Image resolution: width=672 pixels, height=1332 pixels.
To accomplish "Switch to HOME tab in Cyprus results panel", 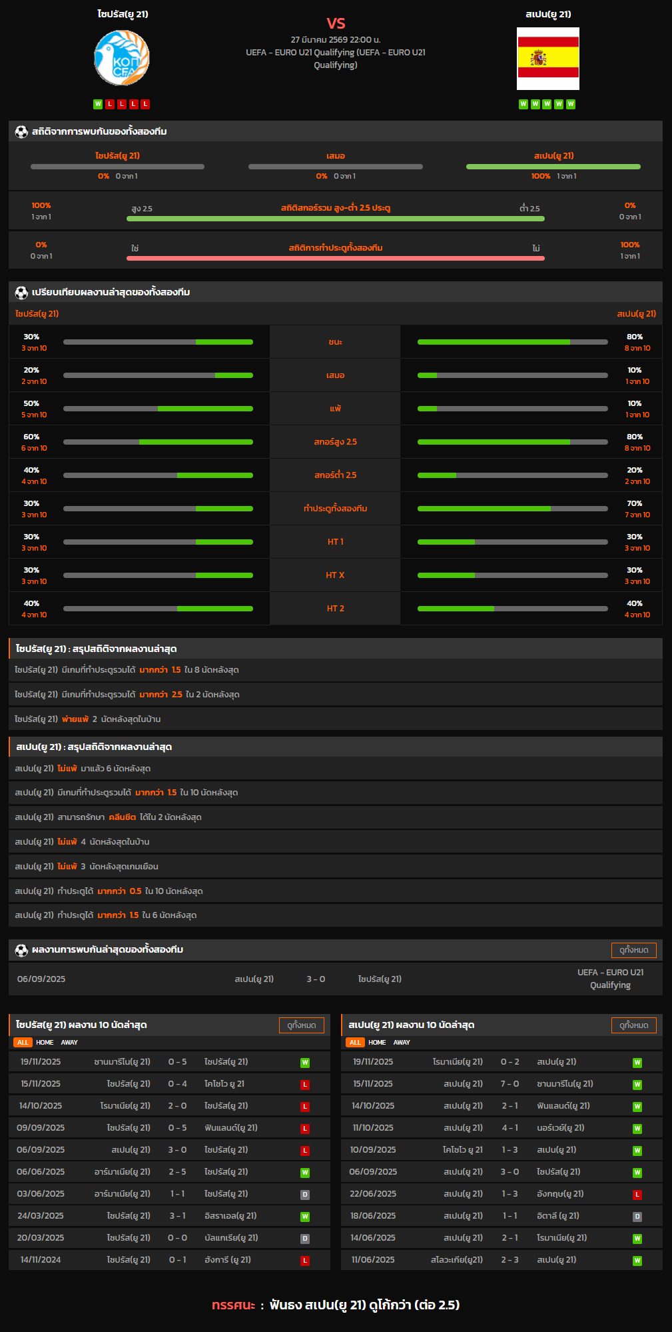I will pos(45,1043).
